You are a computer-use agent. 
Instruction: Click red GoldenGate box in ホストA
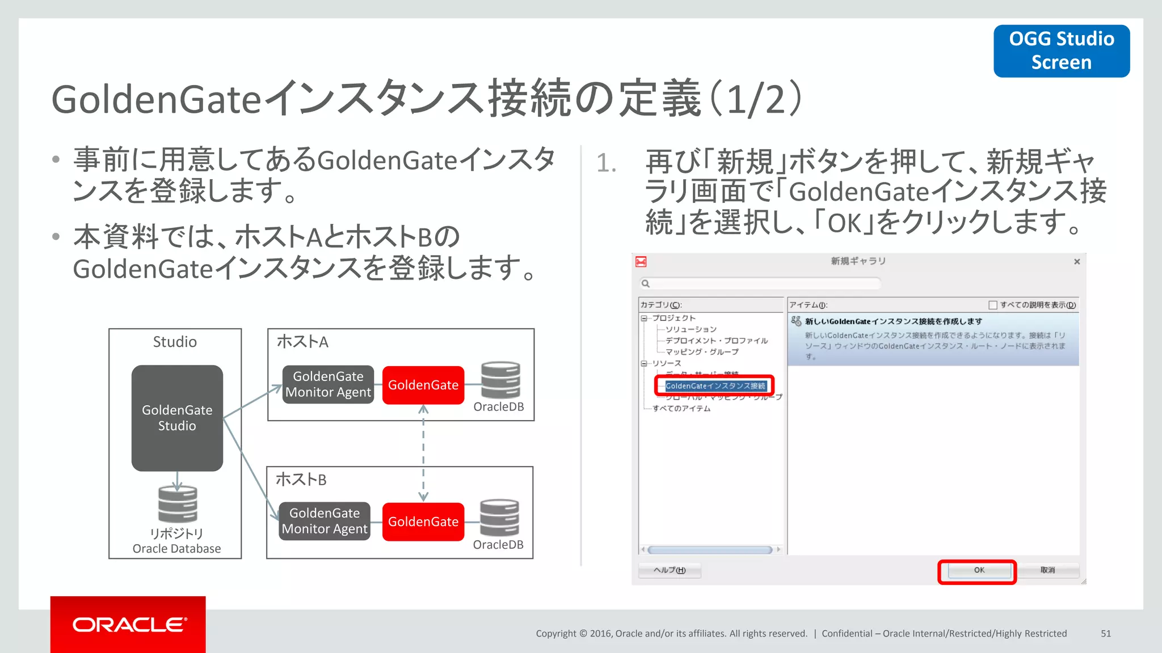(x=423, y=385)
